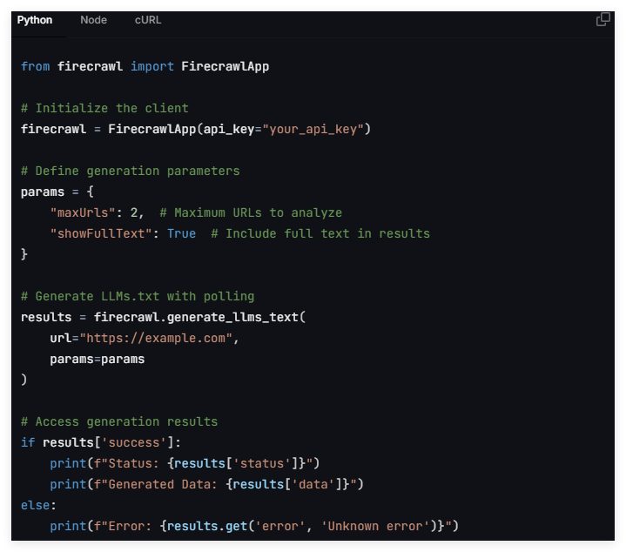Switch to the Python tab
The width and height of the screenshot is (626, 552).
35,20
